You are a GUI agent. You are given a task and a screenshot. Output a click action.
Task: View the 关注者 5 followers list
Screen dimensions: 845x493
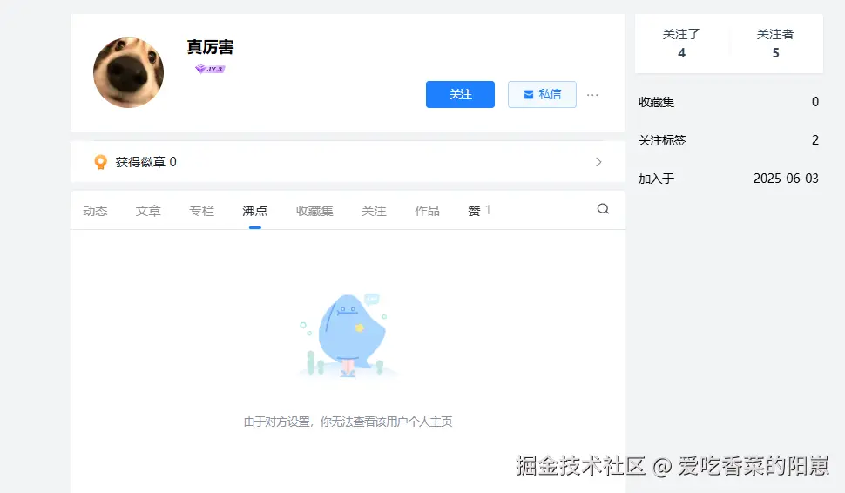click(x=775, y=43)
